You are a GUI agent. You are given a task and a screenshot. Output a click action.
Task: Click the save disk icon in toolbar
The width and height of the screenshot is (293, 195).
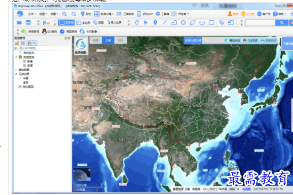[28, 22]
